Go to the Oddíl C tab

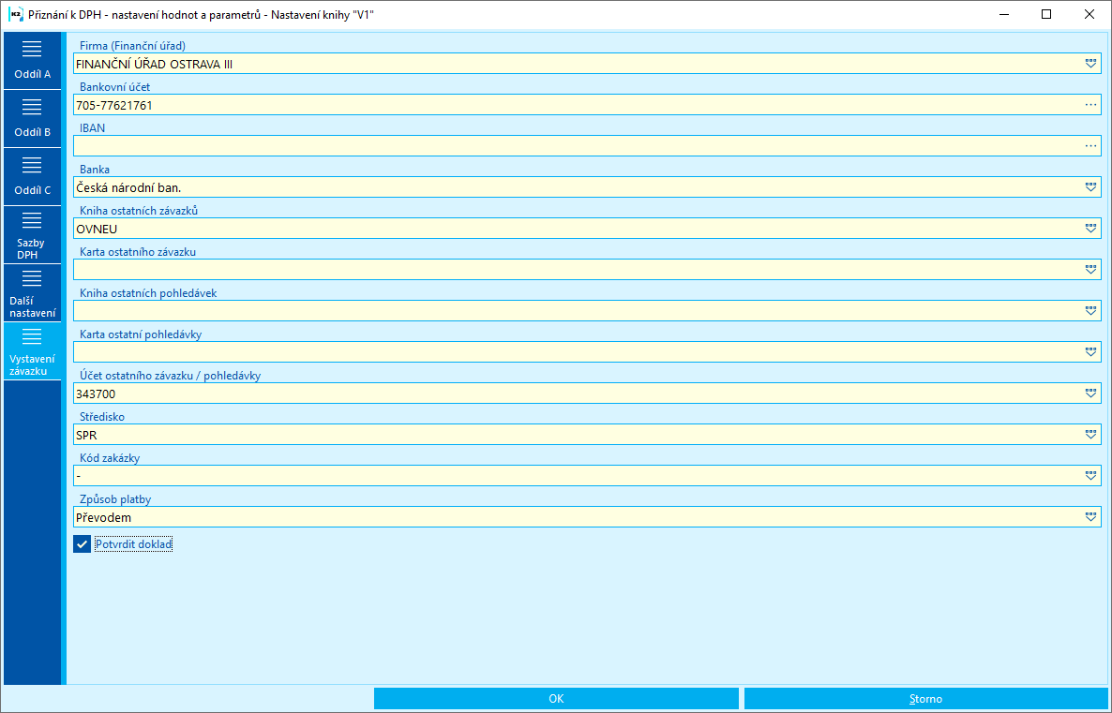point(32,176)
